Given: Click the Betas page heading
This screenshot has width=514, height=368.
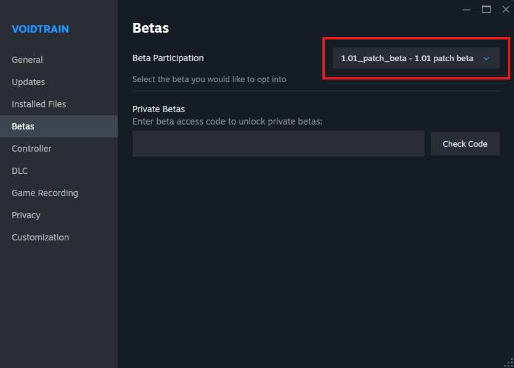Looking at the screenshot, I should [x=150, y=28].
